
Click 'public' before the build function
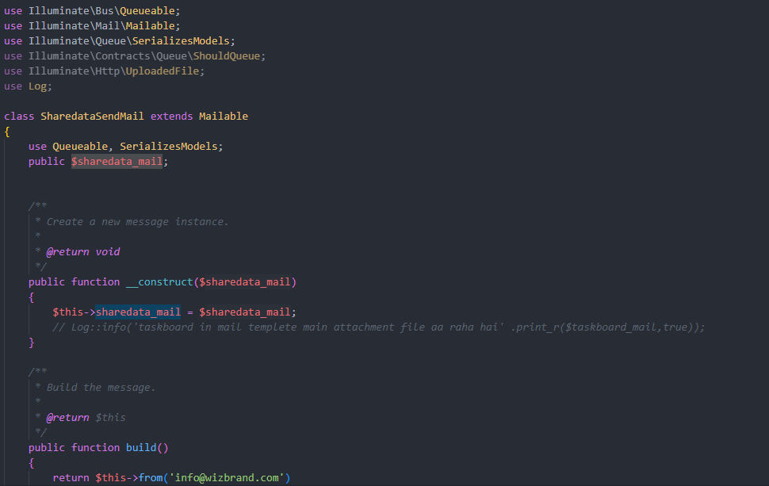47,448
